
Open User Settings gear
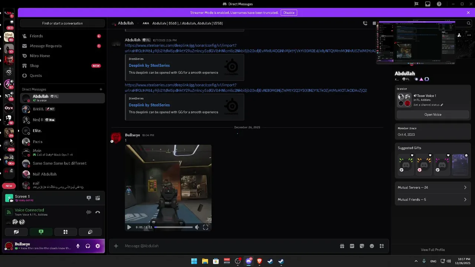click(x=98, y=246)
